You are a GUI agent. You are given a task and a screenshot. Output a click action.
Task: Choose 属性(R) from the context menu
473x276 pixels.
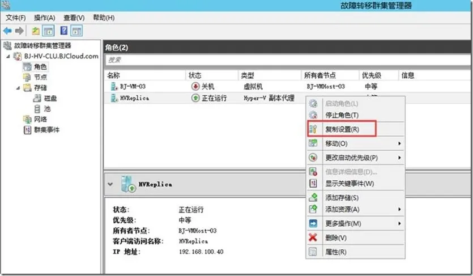pos(356,252)
